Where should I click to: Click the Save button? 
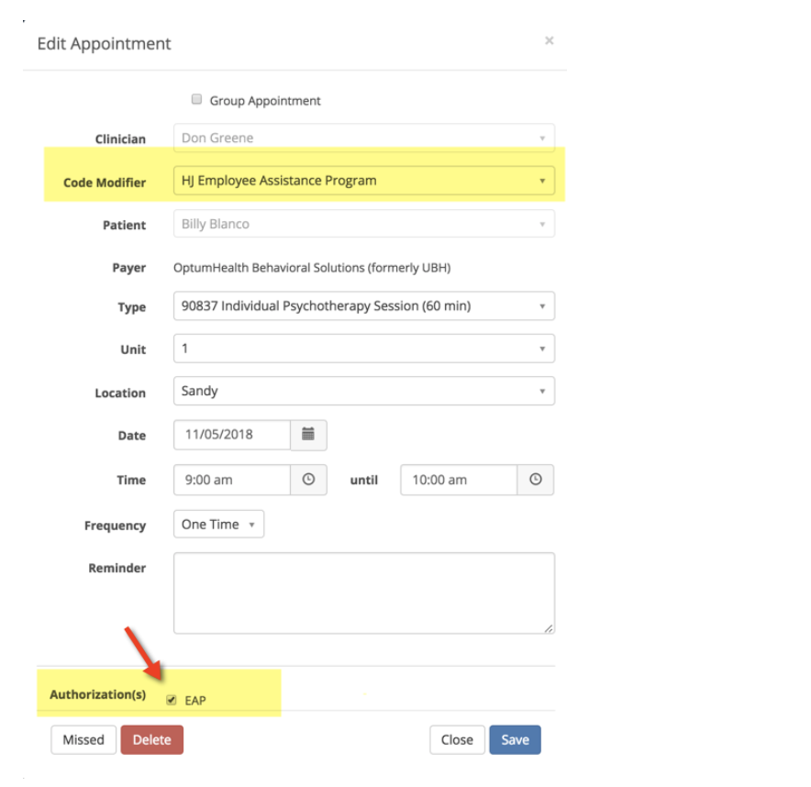516,740
